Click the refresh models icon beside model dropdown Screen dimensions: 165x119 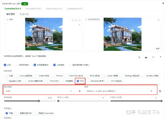coord(160,91)
